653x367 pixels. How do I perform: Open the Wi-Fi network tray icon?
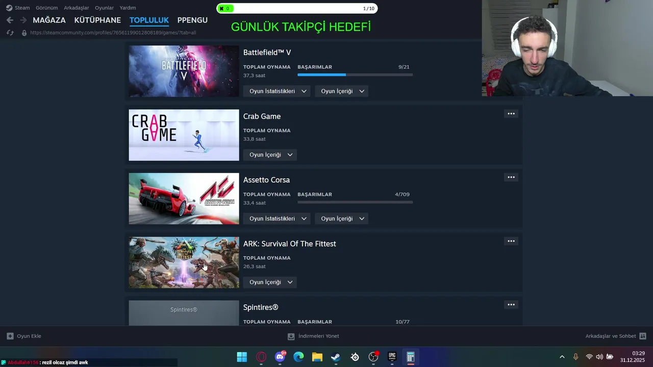click(x=589, y=357)
